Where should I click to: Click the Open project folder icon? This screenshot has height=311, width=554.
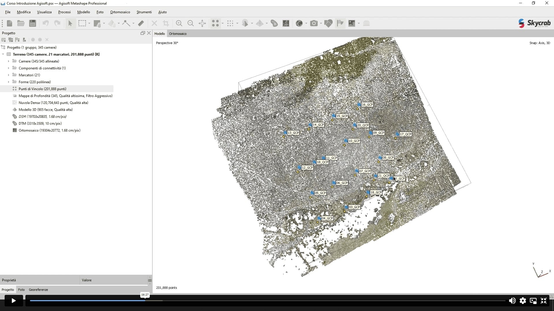21,23
